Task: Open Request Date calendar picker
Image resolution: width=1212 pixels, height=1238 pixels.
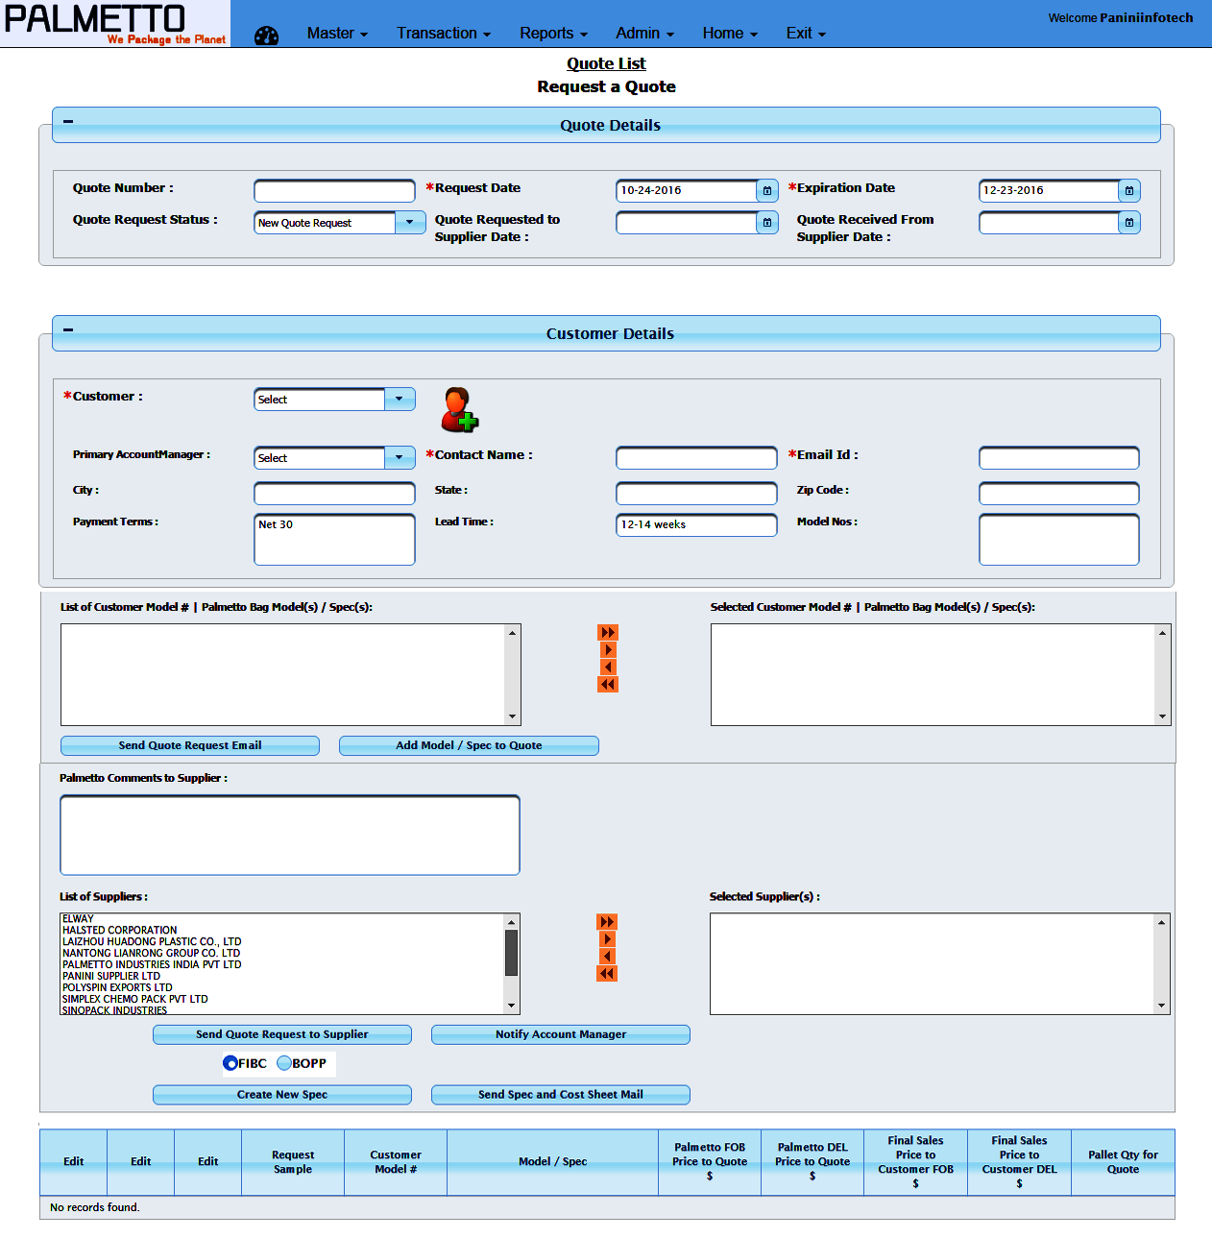Action: [x=767, y=190]
